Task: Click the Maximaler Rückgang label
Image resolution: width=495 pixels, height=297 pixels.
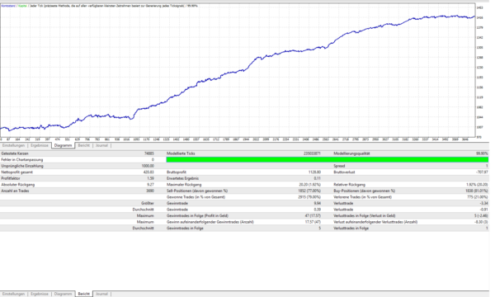Action: [184, 185]
